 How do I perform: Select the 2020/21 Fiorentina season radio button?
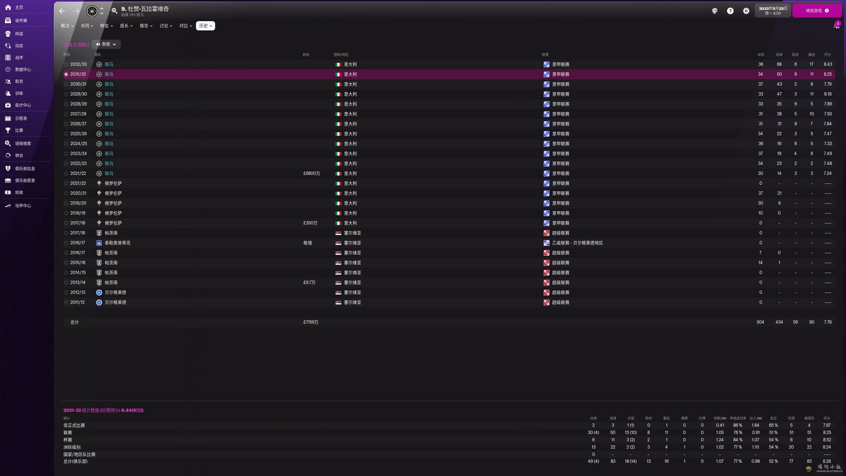(66, 193)
